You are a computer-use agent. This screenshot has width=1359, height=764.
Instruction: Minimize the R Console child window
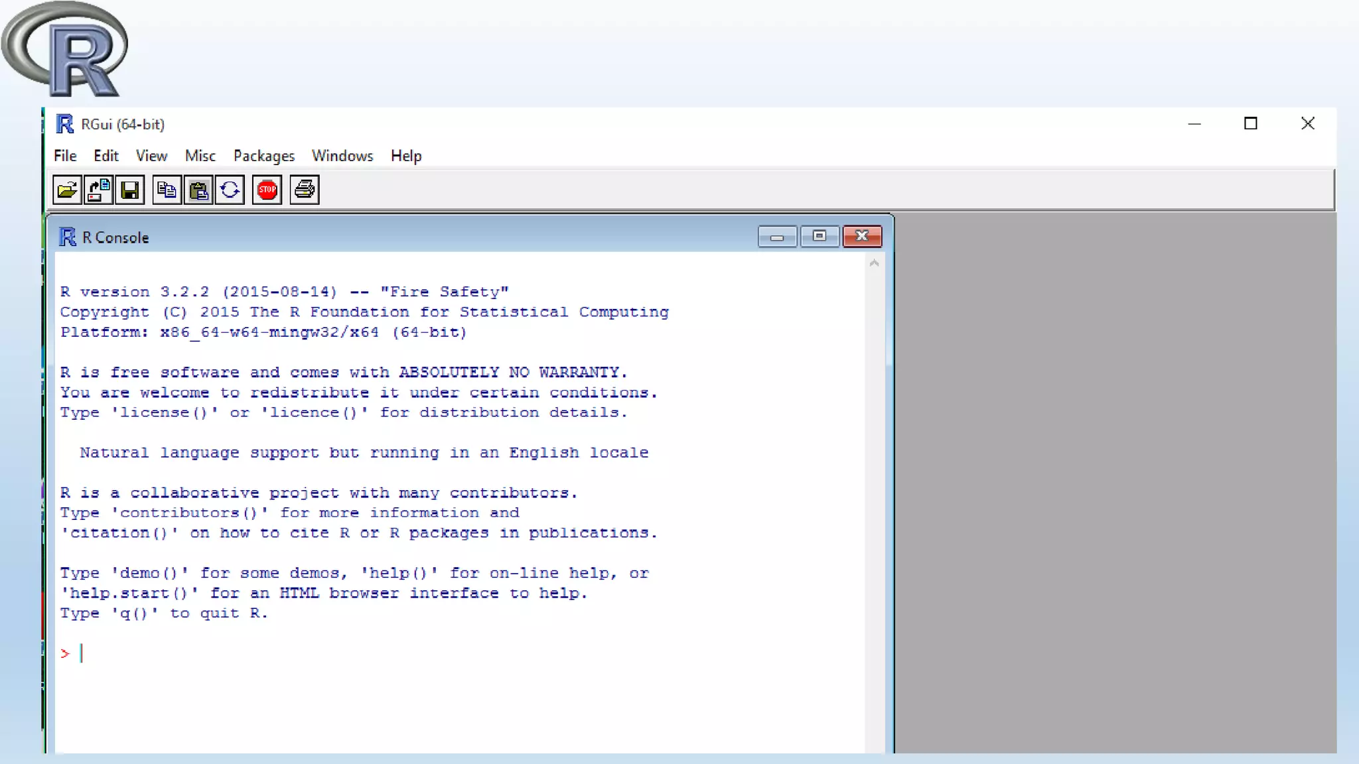(x=777, y=237)
